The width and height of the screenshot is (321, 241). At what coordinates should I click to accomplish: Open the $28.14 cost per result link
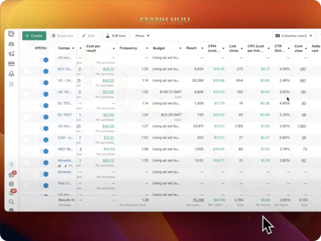click(x=108, y=69)
